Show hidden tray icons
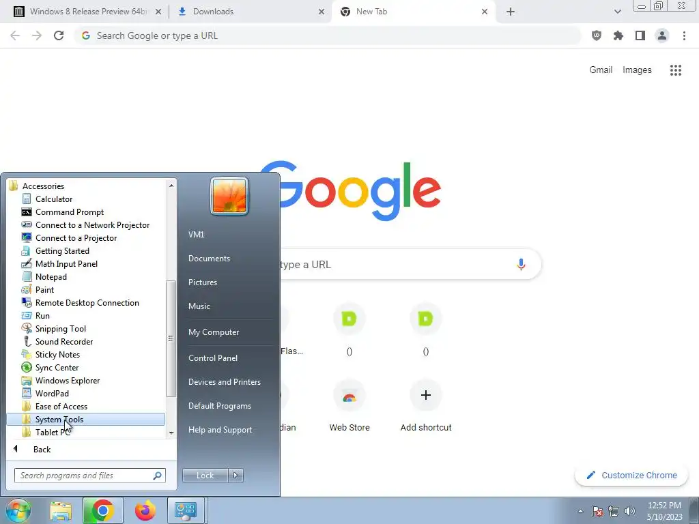This screenshot has height=524, width=699. [x=580, y=511]
